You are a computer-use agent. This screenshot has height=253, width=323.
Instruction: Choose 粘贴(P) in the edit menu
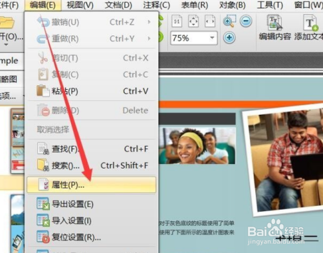point(91,91)
